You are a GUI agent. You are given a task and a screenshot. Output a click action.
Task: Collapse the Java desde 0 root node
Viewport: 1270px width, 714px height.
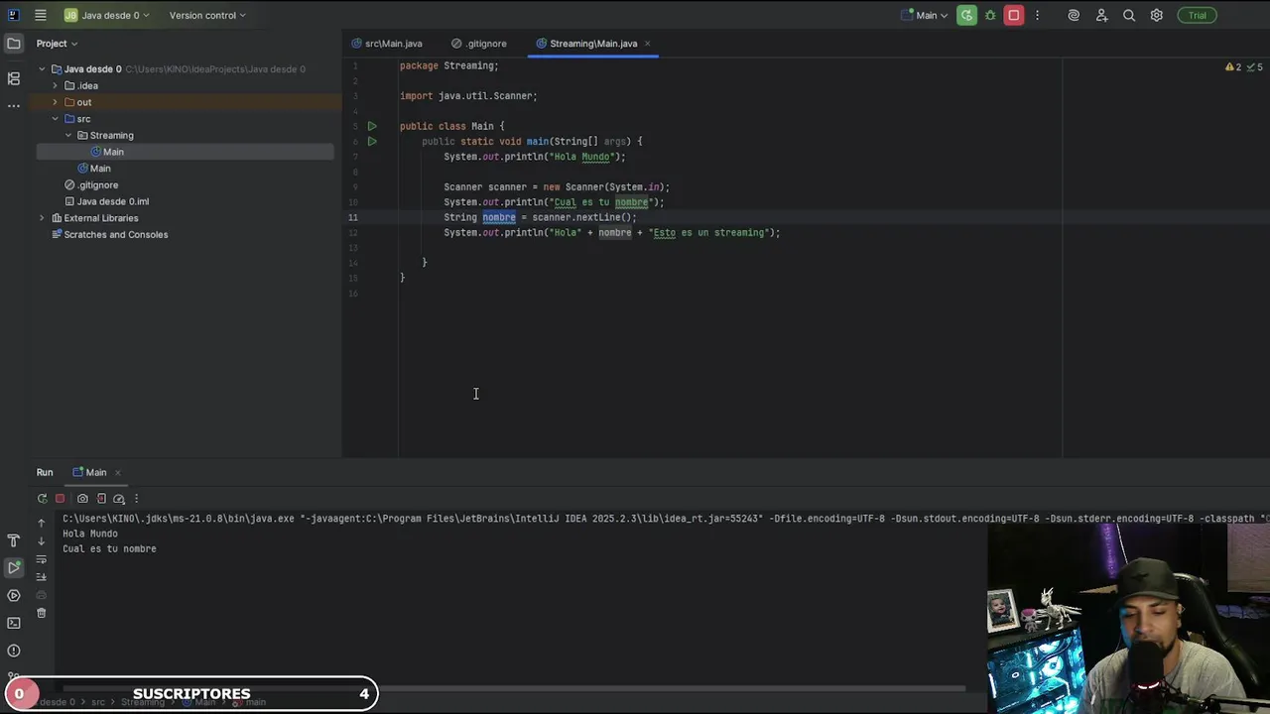coord(43,69)
